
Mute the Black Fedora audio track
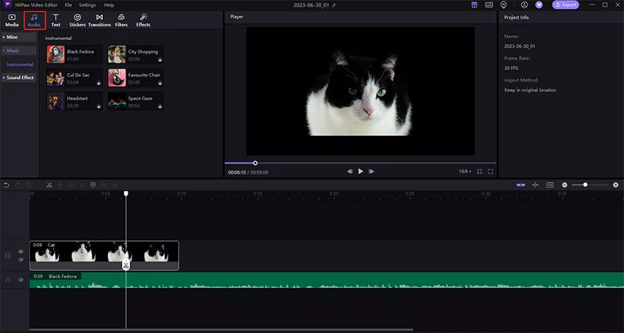click(20, 280)
